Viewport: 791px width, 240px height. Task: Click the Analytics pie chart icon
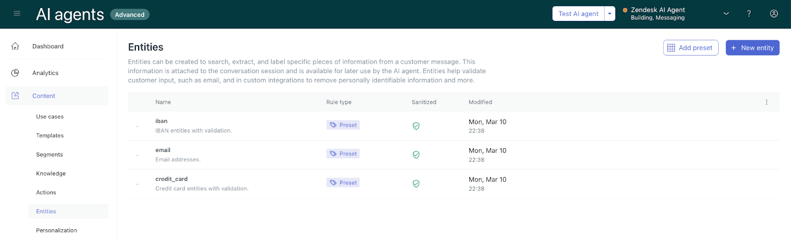15,73
